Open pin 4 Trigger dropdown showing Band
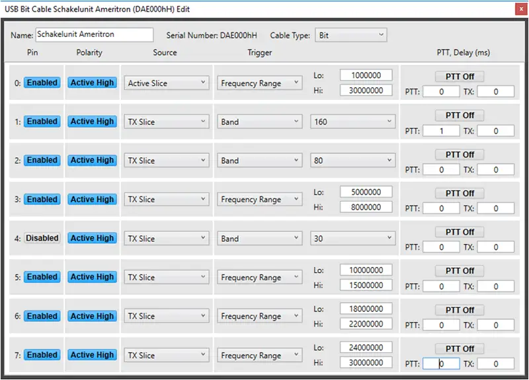This screenshot has width=529, height=380. click(x=259, y=239)
